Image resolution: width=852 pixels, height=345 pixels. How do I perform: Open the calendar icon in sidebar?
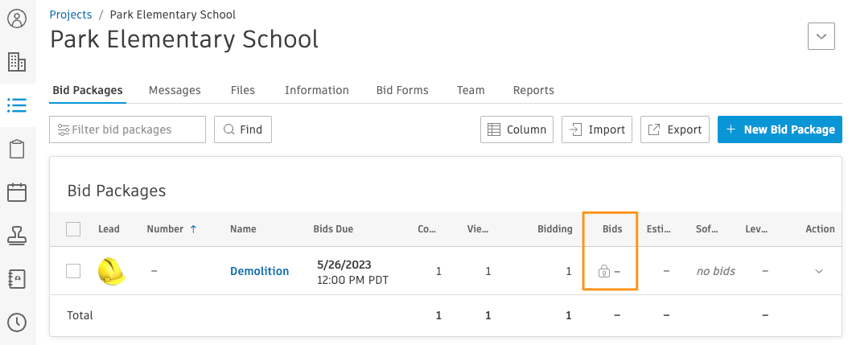17,192
